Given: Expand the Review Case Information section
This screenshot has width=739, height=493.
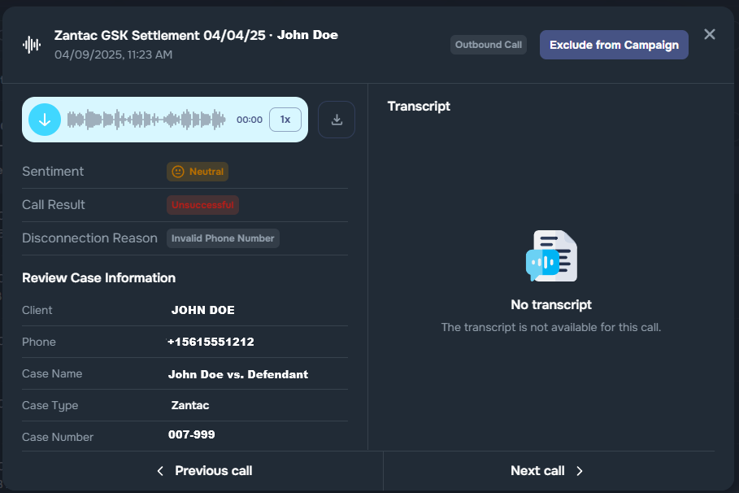Looking at the screenshot, I should point(98,277).
